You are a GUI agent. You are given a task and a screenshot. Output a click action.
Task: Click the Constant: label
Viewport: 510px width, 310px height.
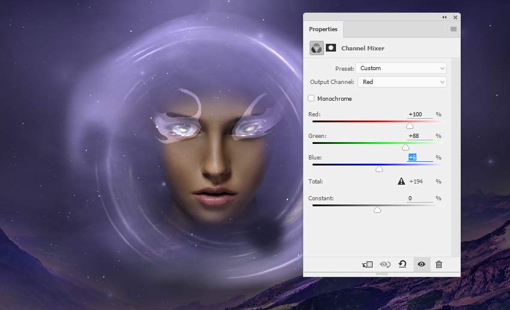[321, 198]
